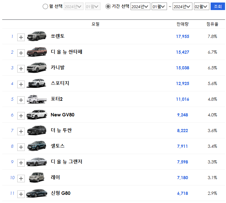Click the New GV80 car thumbnail
Image resolution: width=226 pixels, height=203 pixels.
tap(37, 115)
